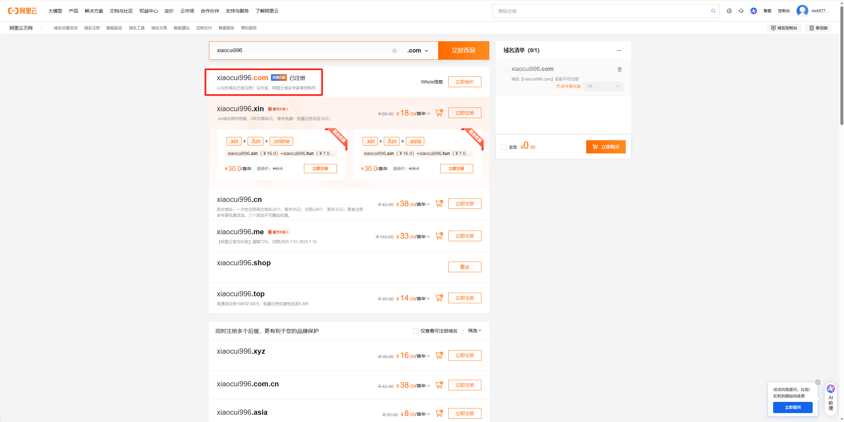Click the 立即查询 search button
The width and height of the screenshot is (844, 422).
pyautogui.click(x=463, y=50)
